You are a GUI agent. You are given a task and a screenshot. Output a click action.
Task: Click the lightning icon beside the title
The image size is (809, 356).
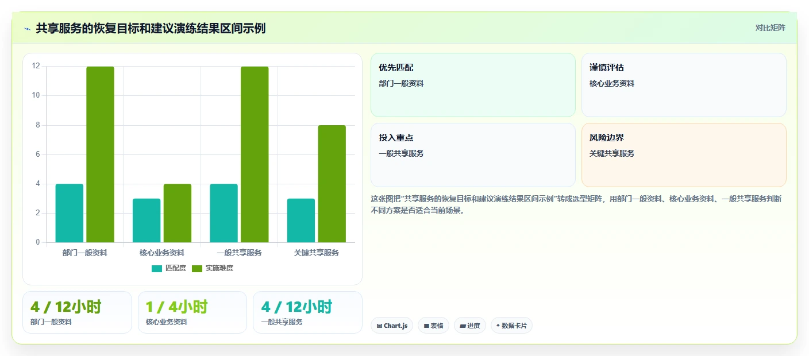point(27,29)
